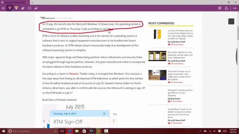
Task: Open the touch keyboard from tray
Action: (x=225, y=131)
